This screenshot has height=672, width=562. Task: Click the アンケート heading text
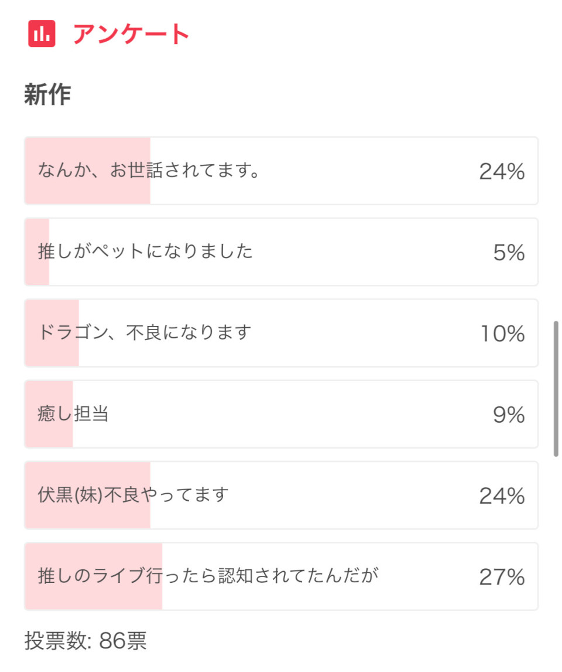[x=131, y=34]
